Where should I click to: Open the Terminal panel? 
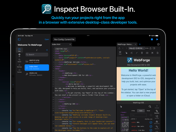pyautogui.click(x=19, y=71)
